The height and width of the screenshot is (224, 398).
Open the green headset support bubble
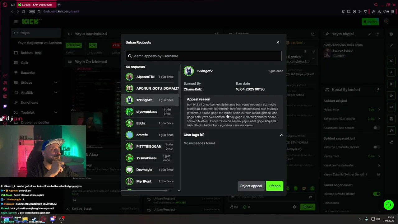point(389,205)
